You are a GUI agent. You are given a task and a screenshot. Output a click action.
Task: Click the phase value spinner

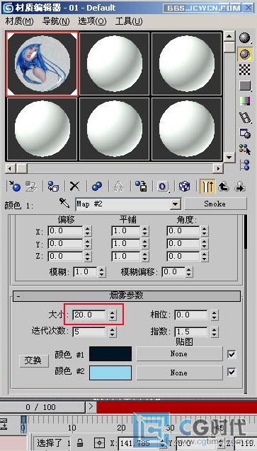pyautogui.click(x=214, y=315)
